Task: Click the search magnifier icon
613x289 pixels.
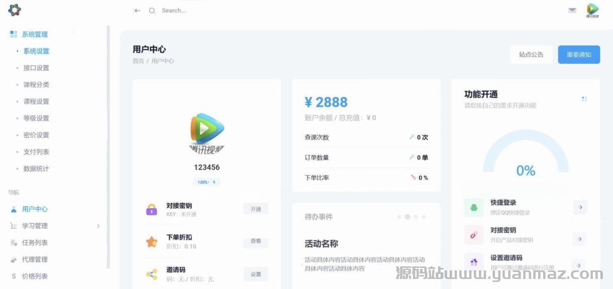Action: [152, 11]
